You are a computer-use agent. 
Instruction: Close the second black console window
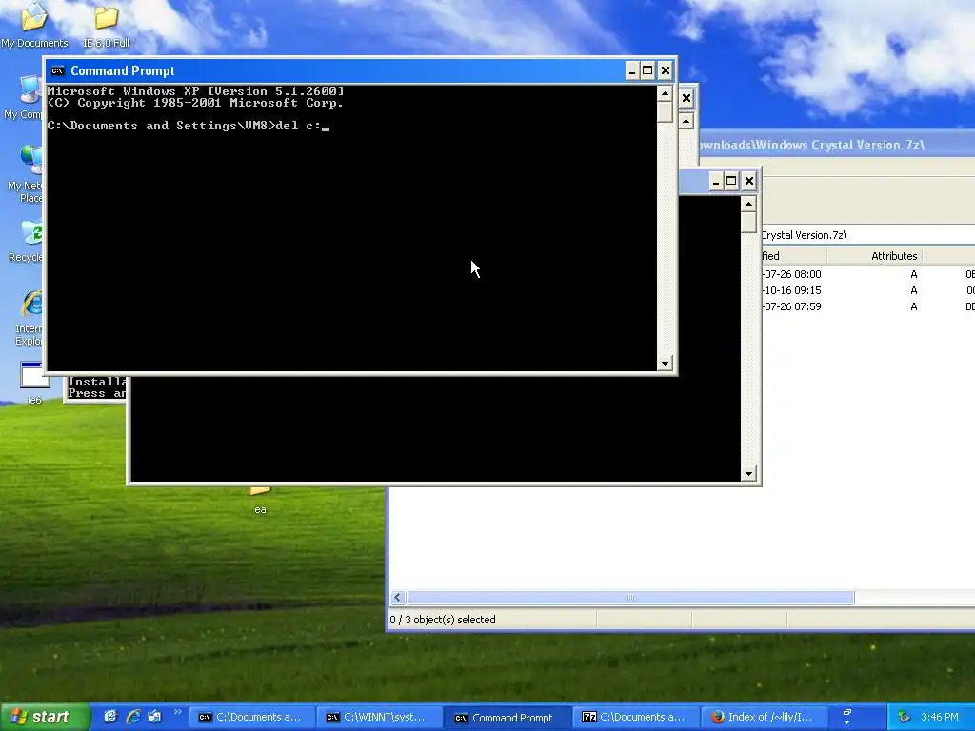pyautogui.click(x=749, y=181)
